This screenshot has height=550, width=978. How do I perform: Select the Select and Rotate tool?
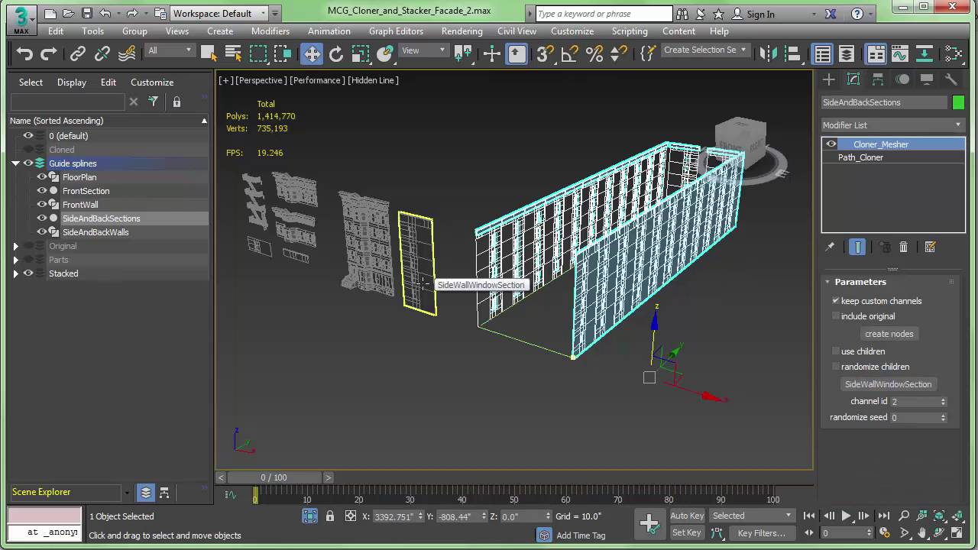point(335,53)
